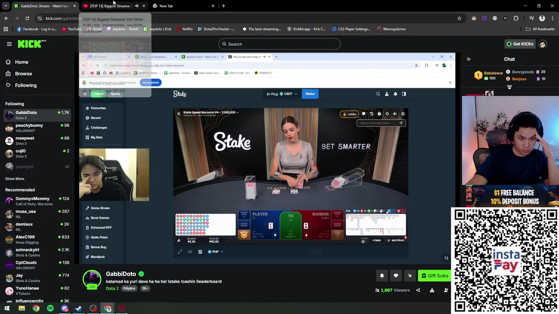Open the WarmupServer bookmark
Image resolution: width=559 pixels, height=314 pixels.
(x=391, y=29)
